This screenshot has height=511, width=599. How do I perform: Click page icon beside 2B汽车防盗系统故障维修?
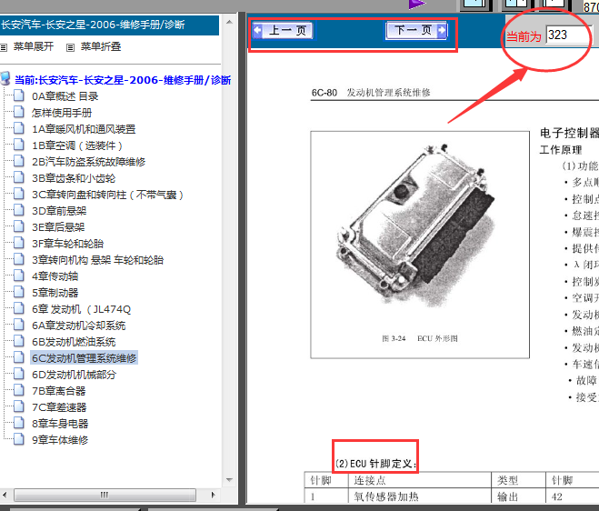(19, 161)
